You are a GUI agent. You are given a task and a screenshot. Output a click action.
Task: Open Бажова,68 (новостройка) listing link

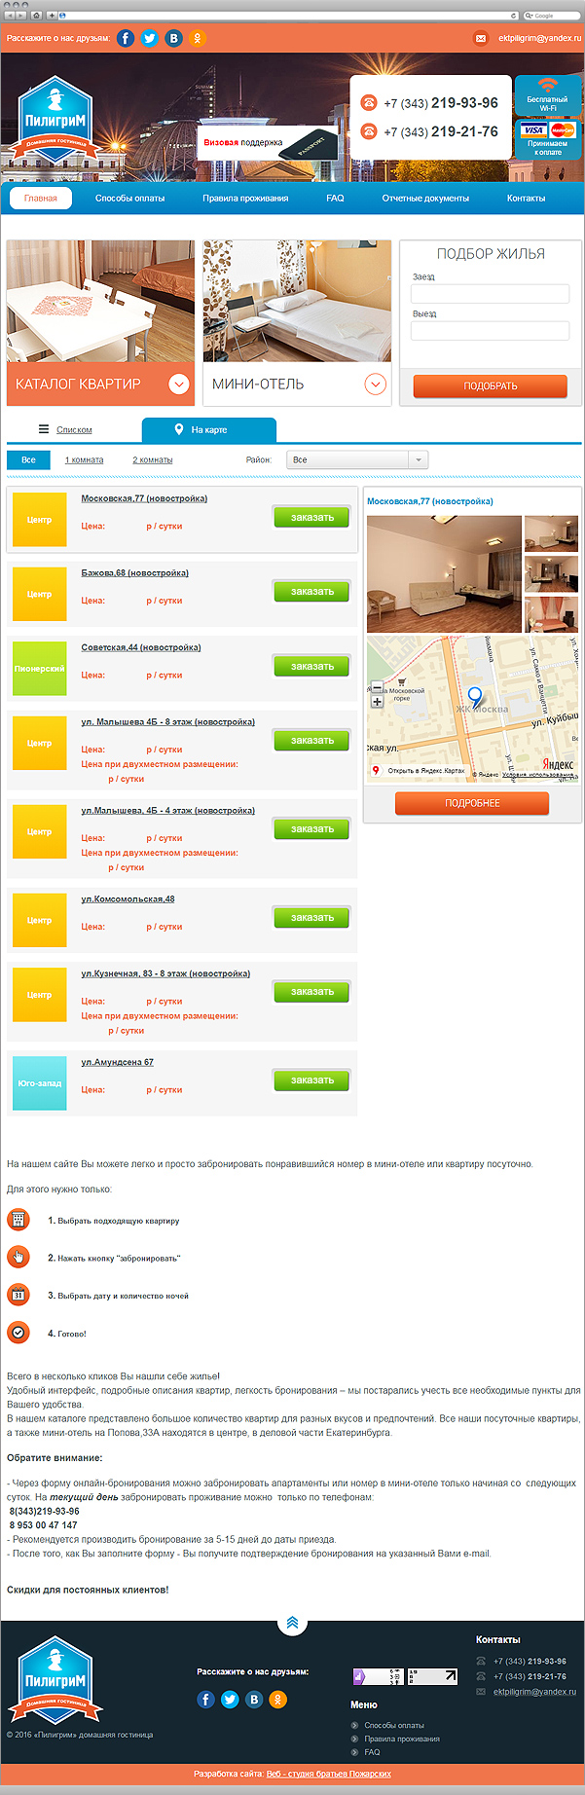134,572
